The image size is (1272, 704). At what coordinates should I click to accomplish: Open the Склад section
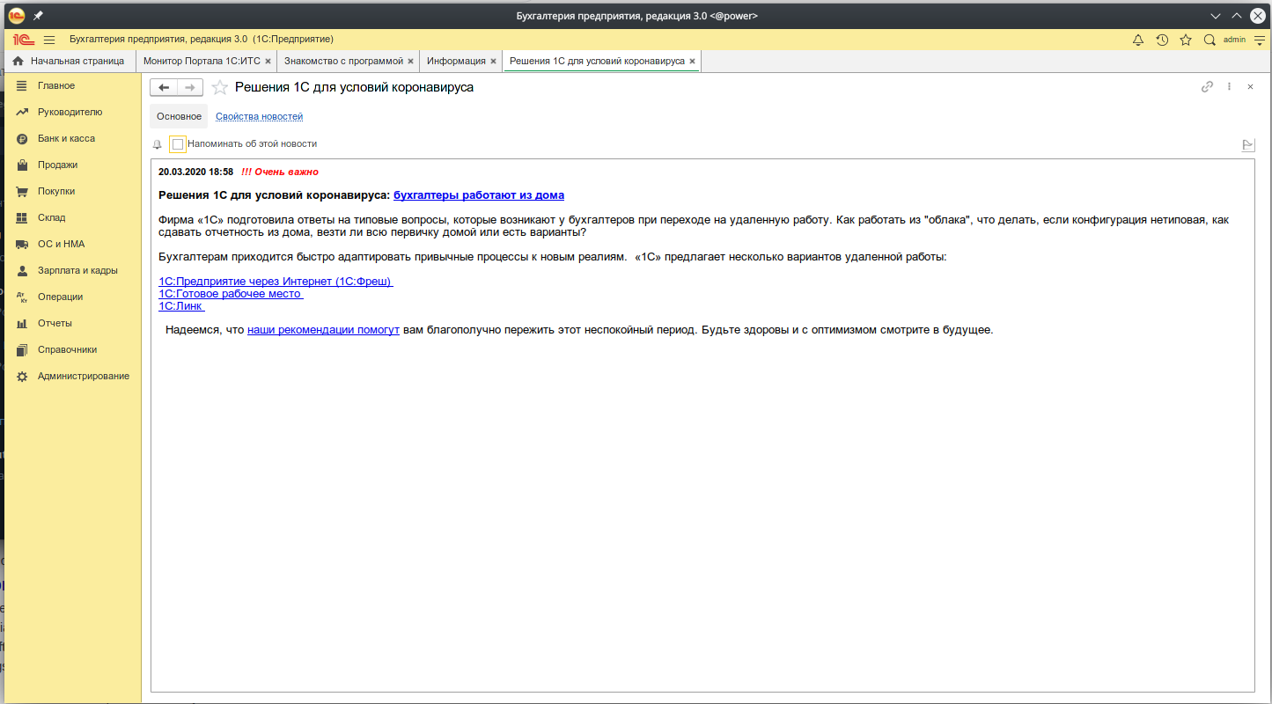[x=51, y=217]
